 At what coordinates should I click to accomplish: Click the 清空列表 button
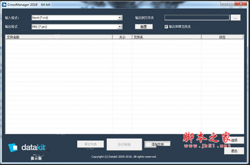pyautogui.click(x=90, y=144)
